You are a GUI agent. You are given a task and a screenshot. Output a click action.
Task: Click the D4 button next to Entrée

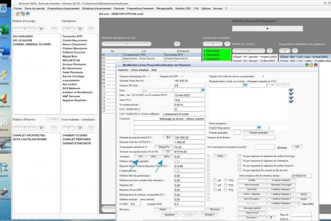297,147
